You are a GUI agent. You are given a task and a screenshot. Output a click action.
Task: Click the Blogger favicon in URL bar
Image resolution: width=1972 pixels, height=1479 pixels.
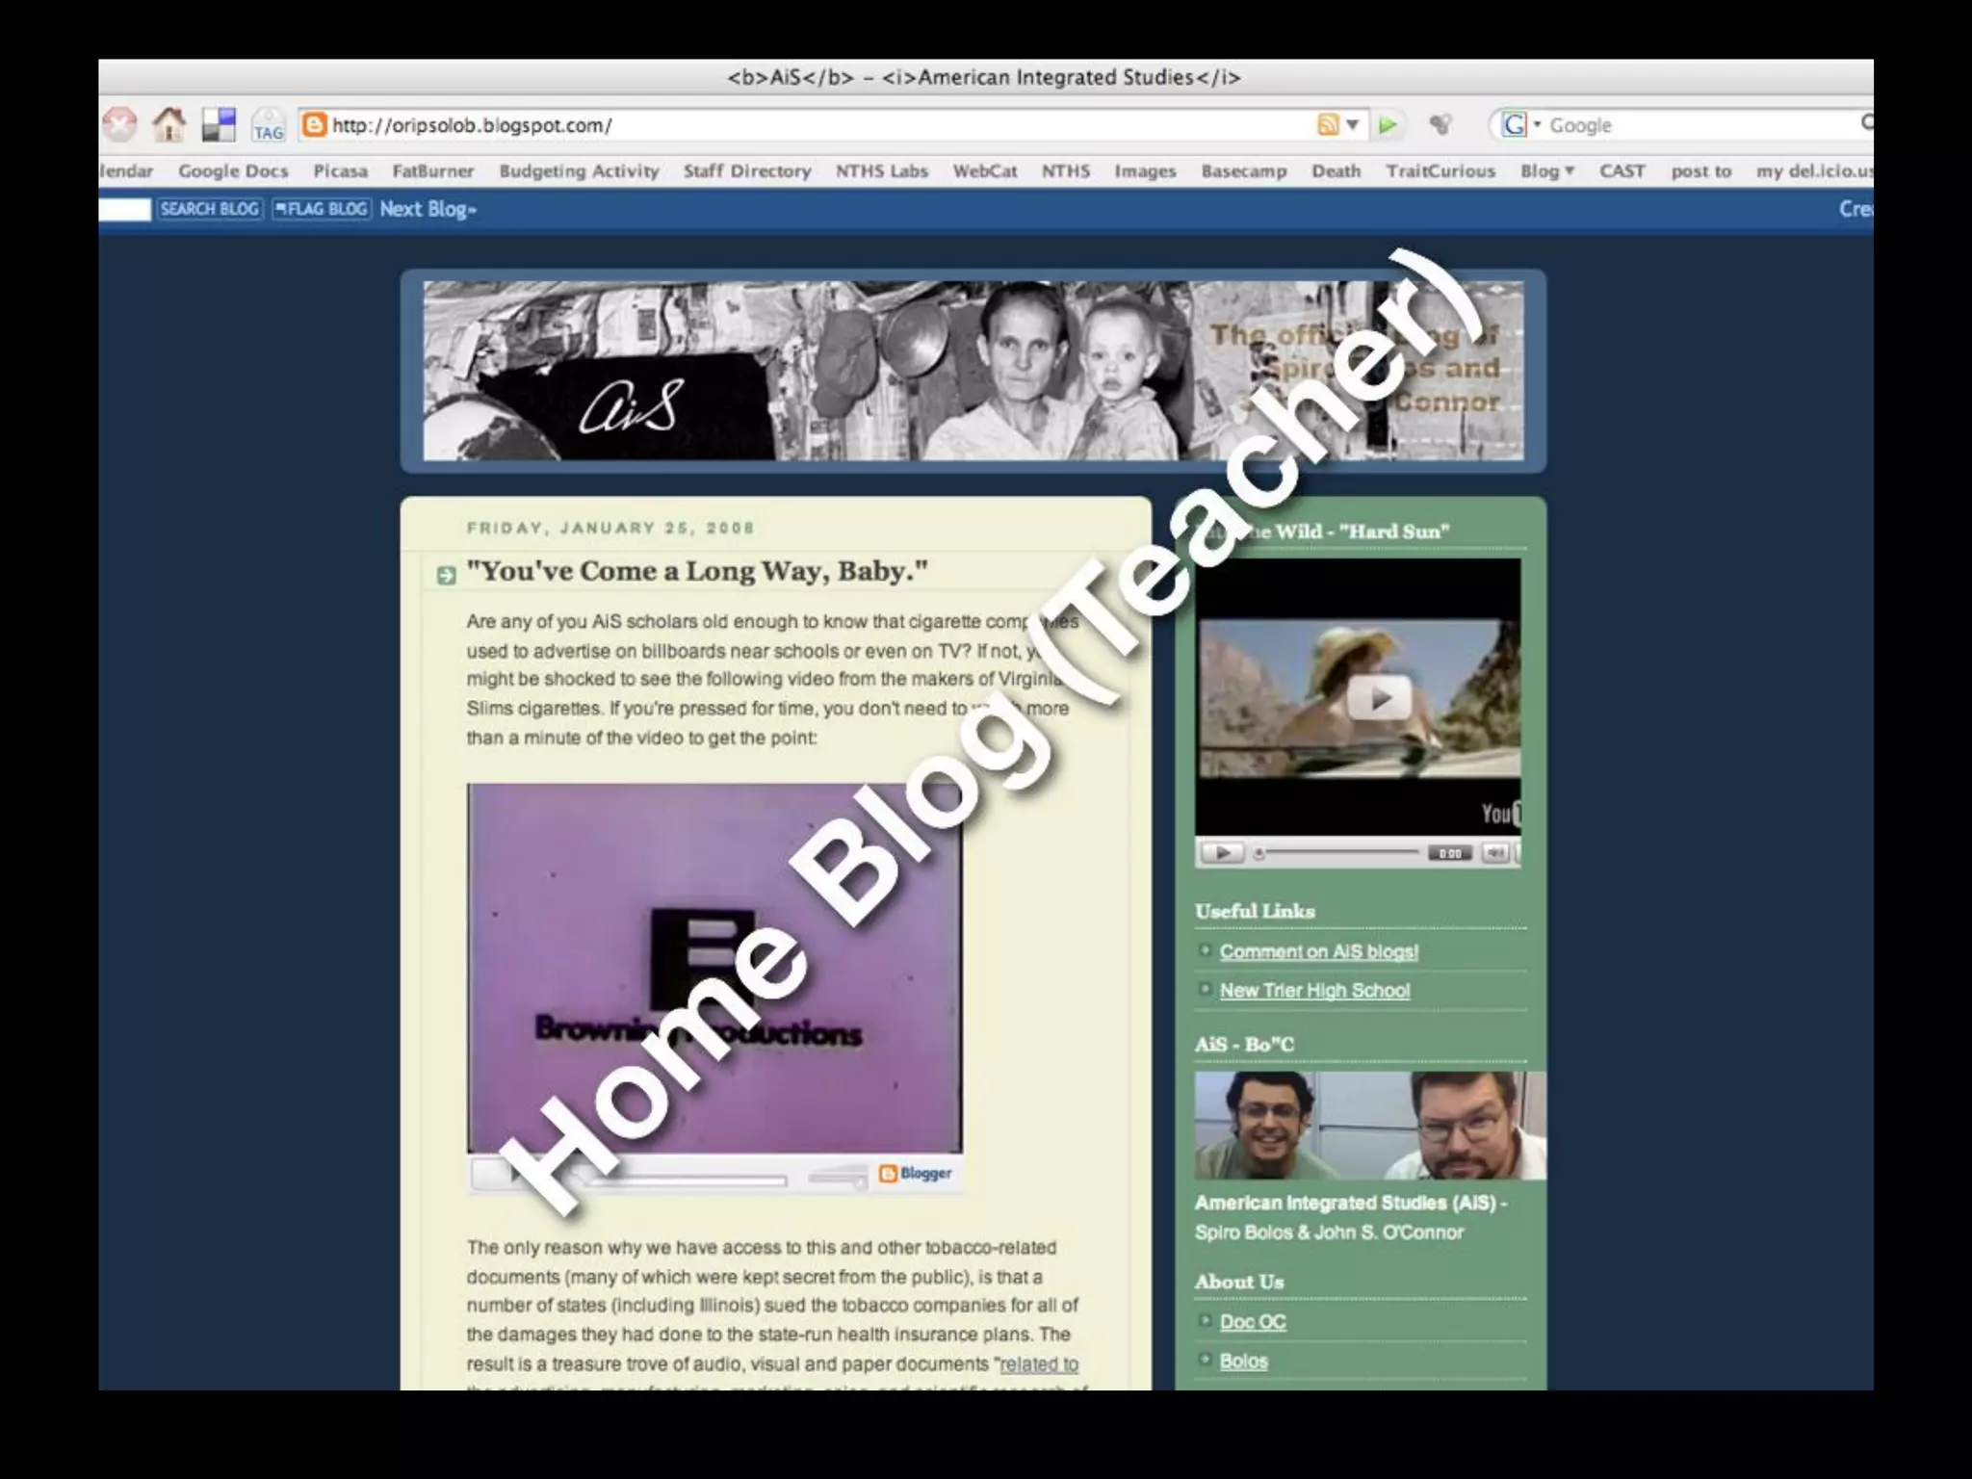click(314, 125)
